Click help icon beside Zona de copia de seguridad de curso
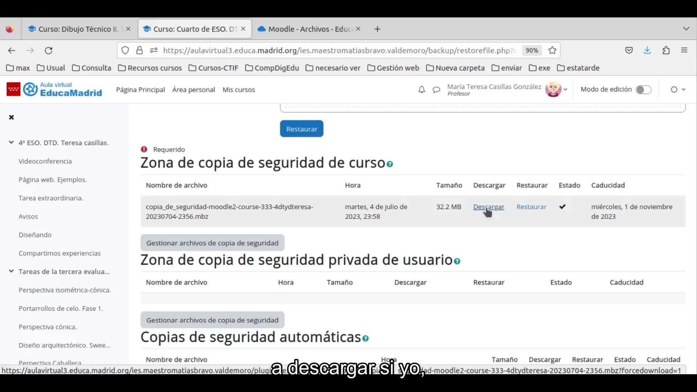 click(390, 164)
